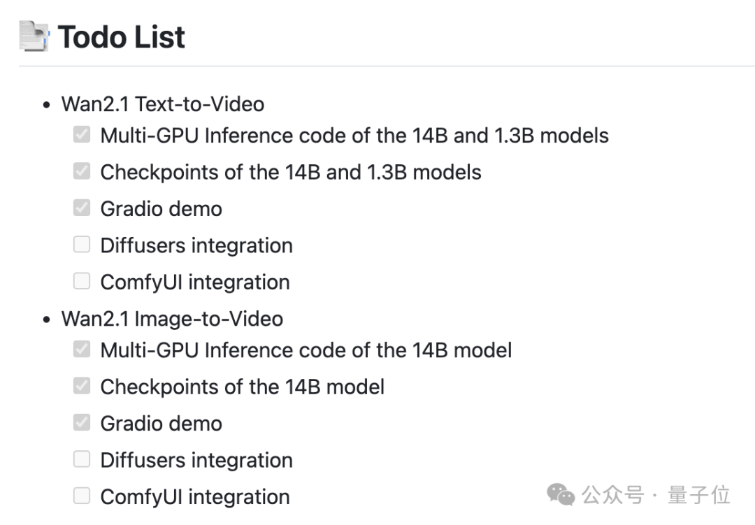Click the WeChat logo in the watermark
The height and width of the screenshot is (525, 755).
[x=561, y=495]
